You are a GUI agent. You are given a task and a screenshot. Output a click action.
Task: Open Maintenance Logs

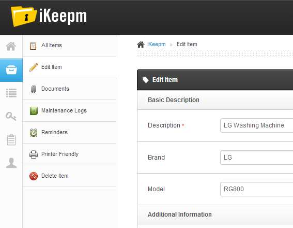(x=69, y=110)
